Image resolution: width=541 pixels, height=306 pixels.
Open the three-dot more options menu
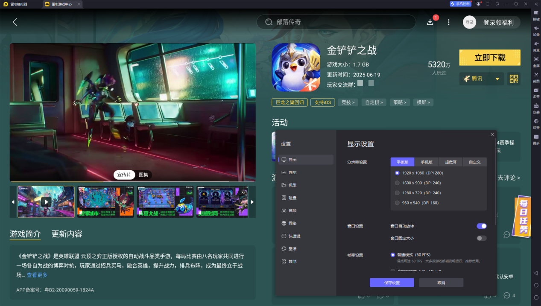pos(448,22)
